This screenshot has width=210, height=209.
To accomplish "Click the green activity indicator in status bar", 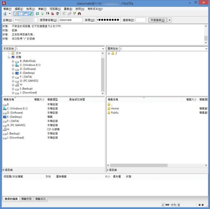I will (x=199, y=205).
